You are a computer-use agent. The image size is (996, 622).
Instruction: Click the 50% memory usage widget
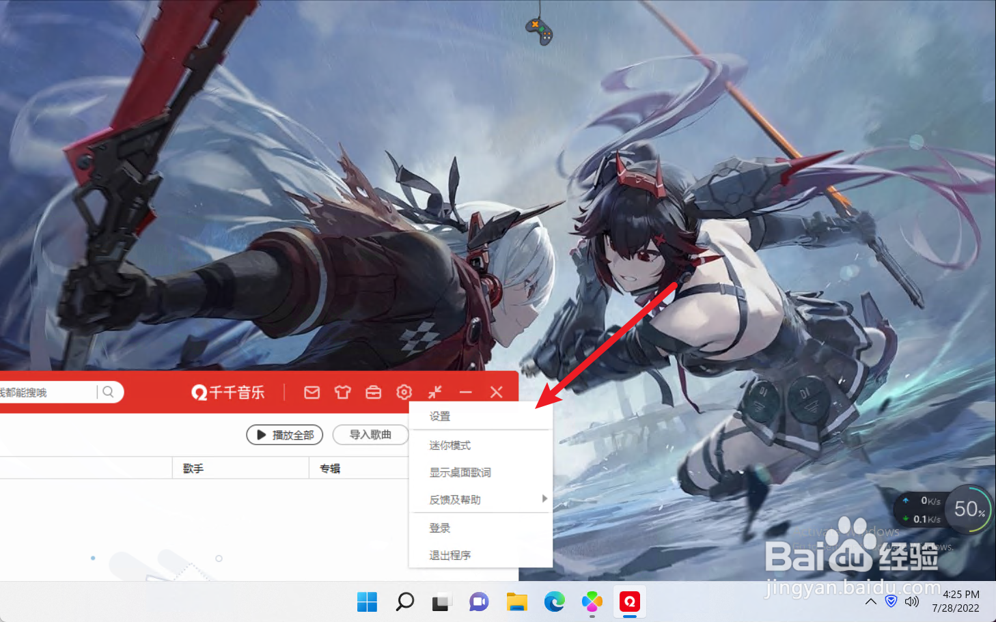coord(970,509)
